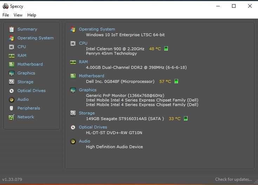The height and width of the screenshot is (185, 258).
Task: Click 'Generic PnP Monitor (1366x768@60Hz)' text
Action: click(x=125, y=95)
